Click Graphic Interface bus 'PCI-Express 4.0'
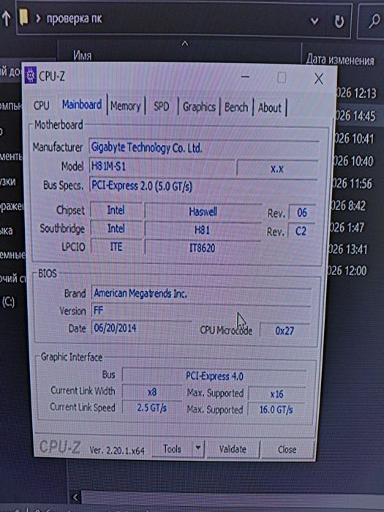The image size is (384, 512). tap(214, 376)
